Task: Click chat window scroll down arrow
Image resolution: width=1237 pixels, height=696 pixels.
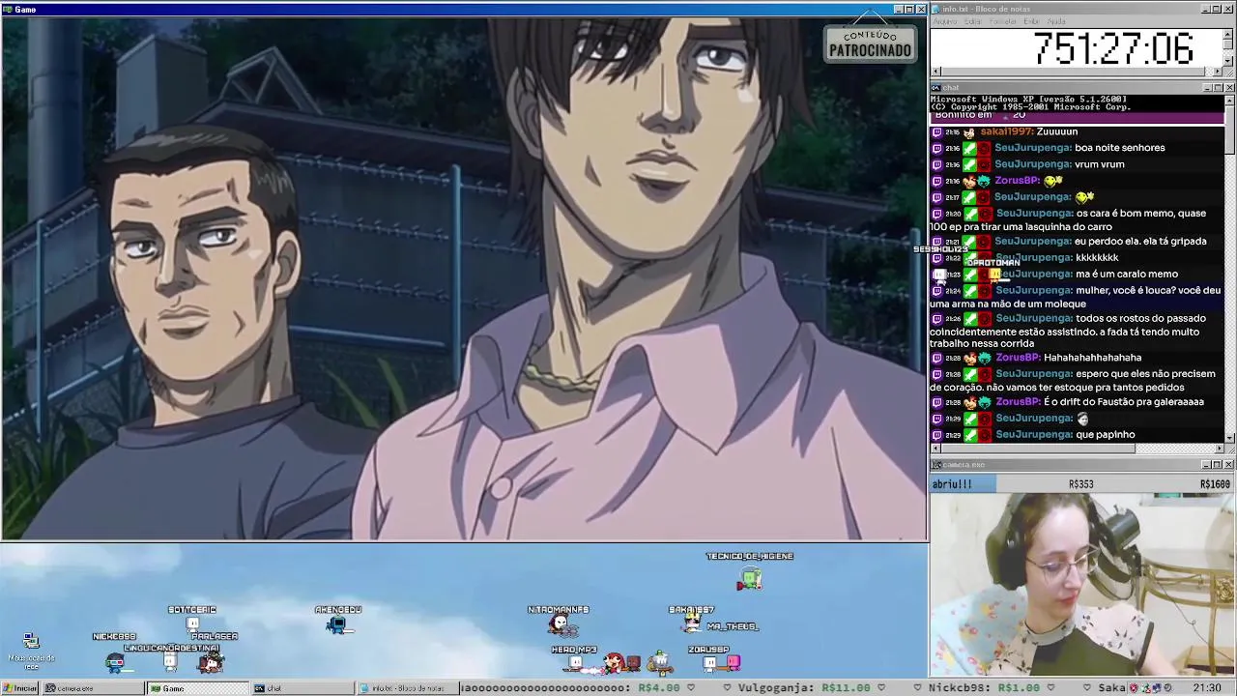Action: coord(1230,437)
